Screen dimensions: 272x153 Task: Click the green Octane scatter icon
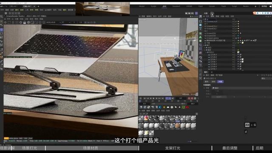[183, 107]
